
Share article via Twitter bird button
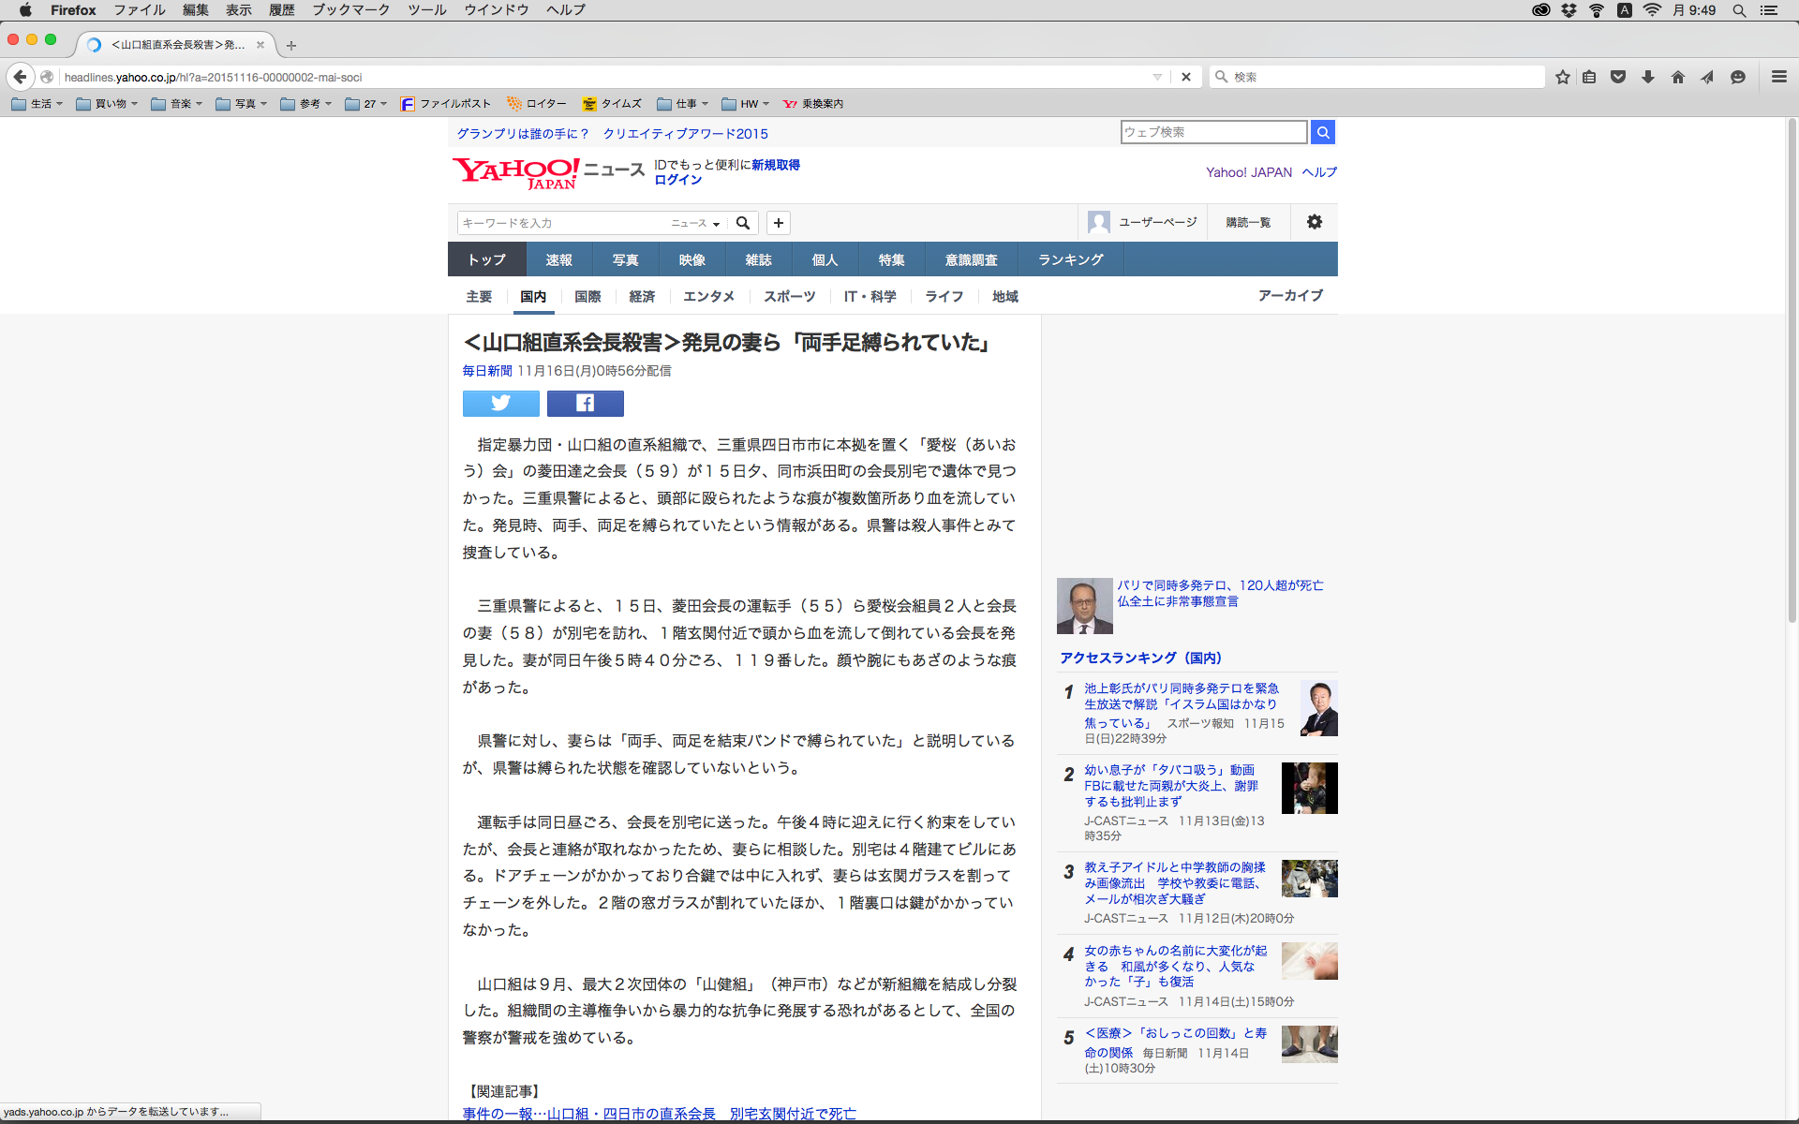pos(500,403)
